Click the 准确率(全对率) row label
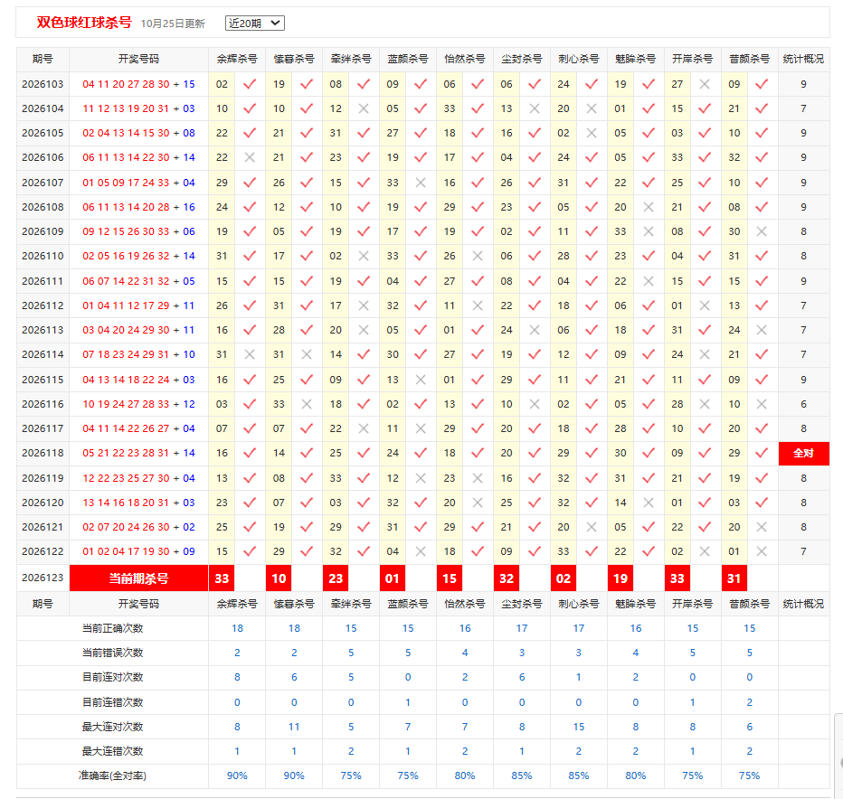 [x=112, y=775]
